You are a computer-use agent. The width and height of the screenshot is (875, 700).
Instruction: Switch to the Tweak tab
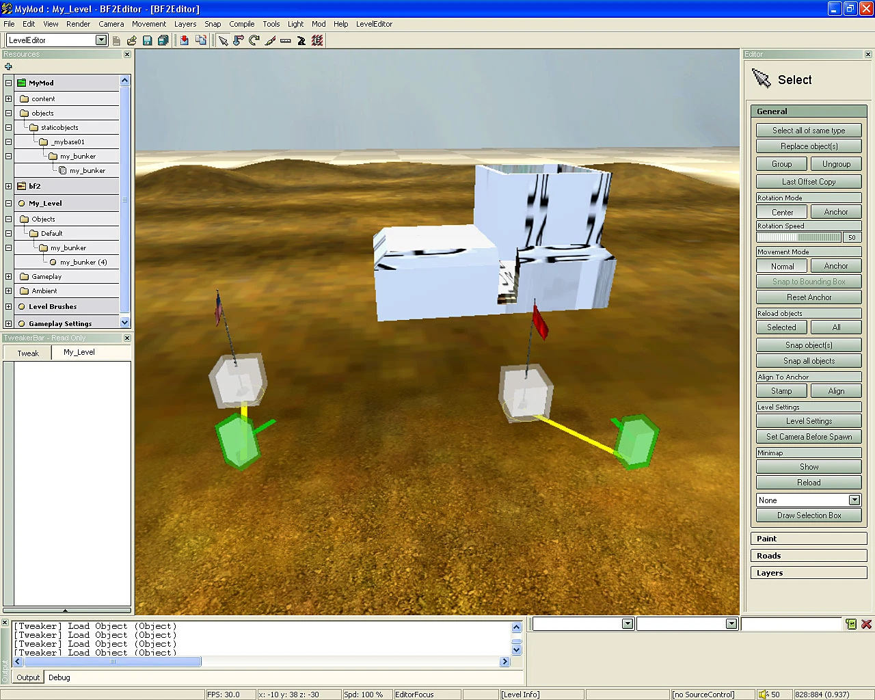point(28,353)
